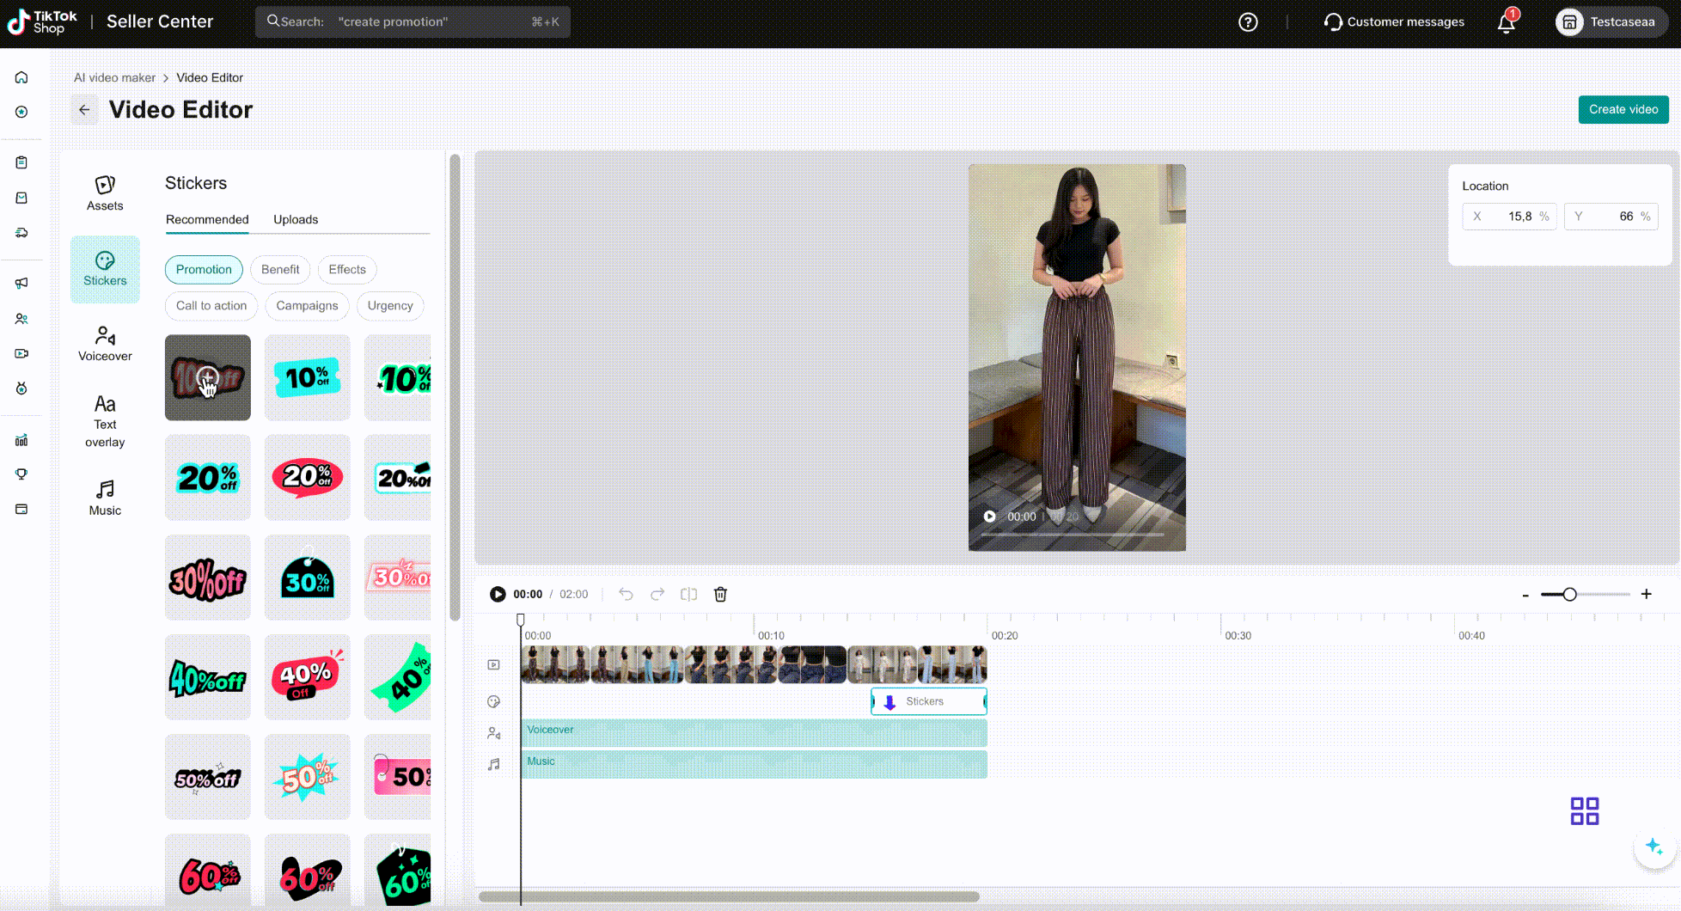Edit the Y location percentage field
Image resolution: width=1681 pixels, height=911 pixels.
[x=1611, y=217]
